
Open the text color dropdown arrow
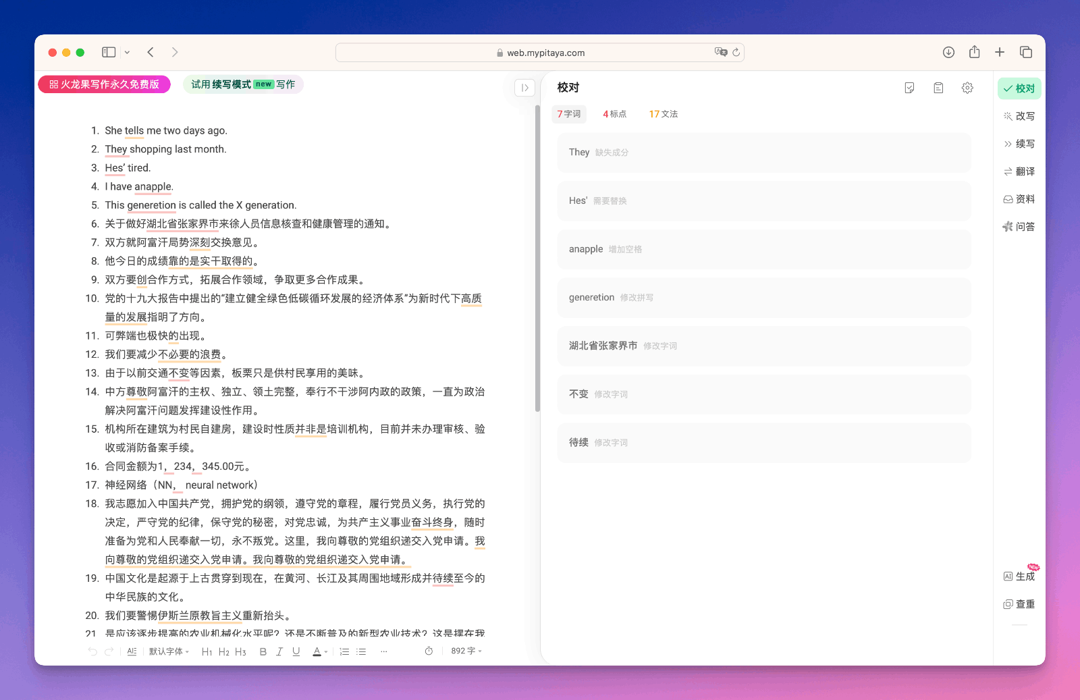click(326, 652)
